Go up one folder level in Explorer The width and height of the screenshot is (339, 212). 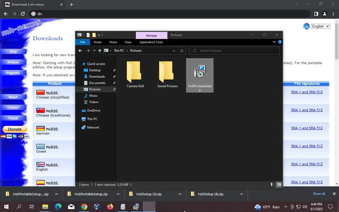click(100, 51)
